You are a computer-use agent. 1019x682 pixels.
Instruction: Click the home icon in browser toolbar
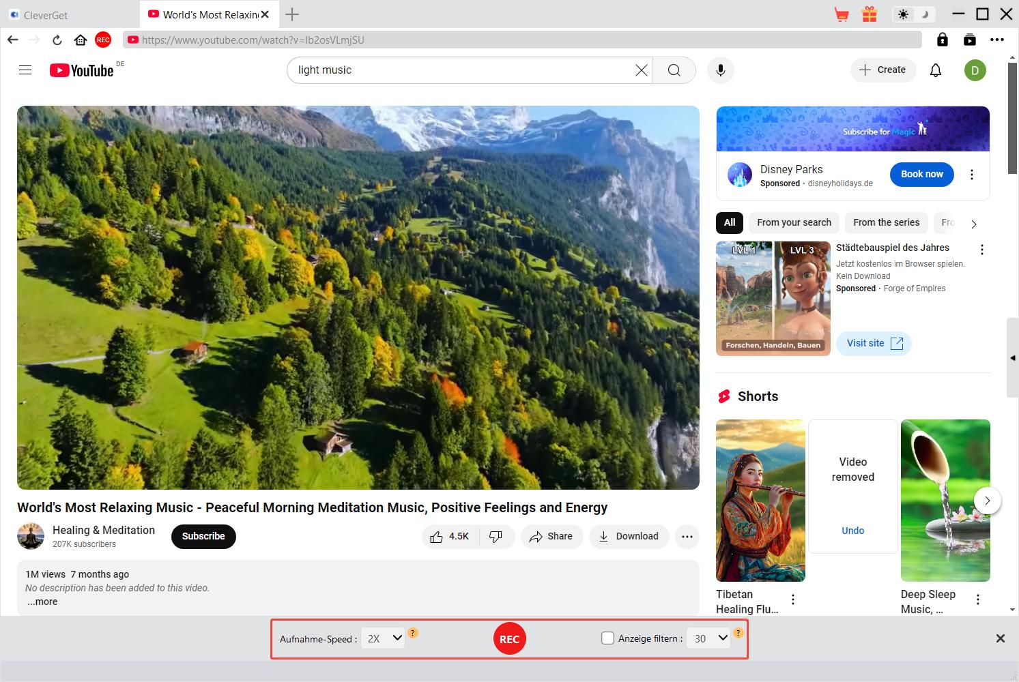[x=81, y=40]
